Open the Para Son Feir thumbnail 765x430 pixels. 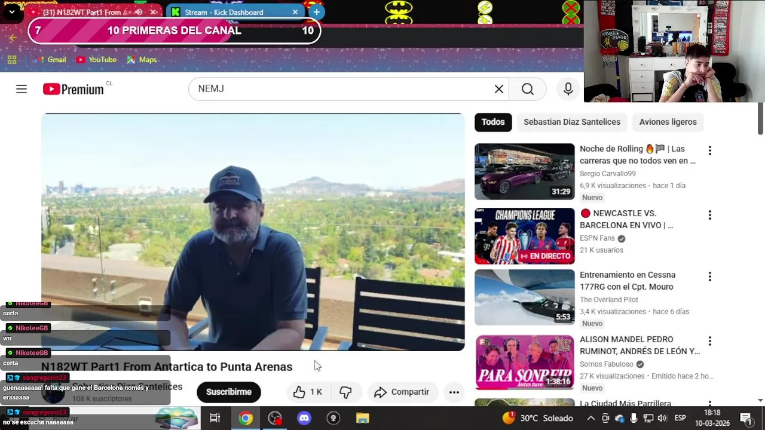tap(524, 362)
